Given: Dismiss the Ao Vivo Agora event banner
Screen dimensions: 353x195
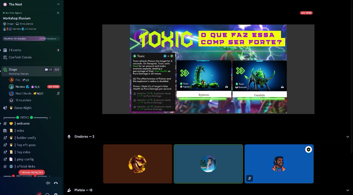Looking at the screenshot, I should 58,13.
